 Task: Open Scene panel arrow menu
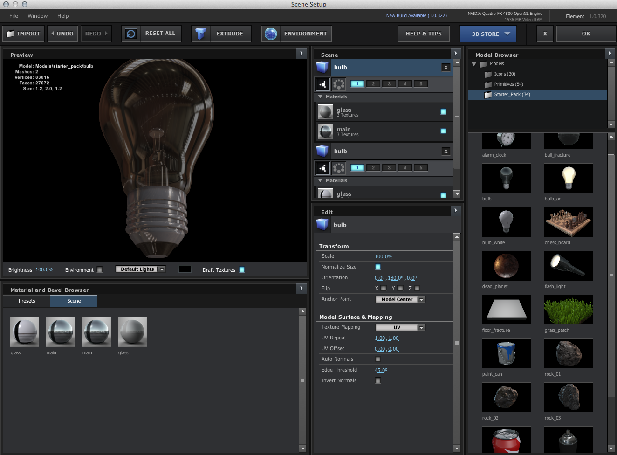click(456, 54)
